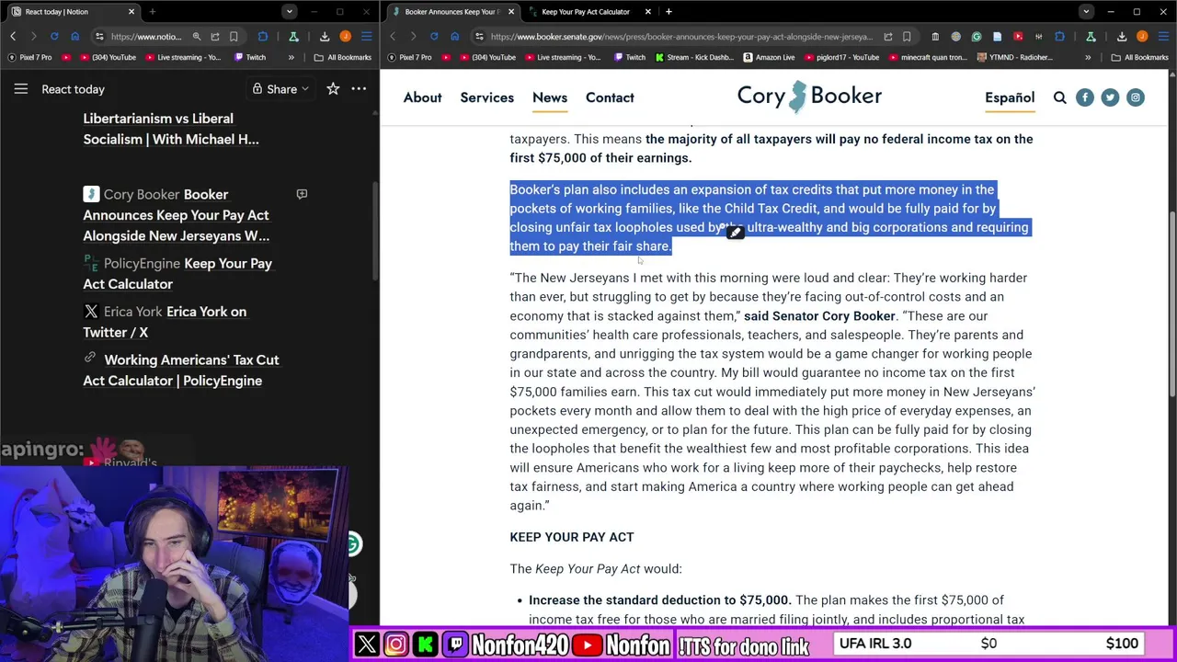The height and width of the screenshot is (662, 1177).
Task: Reload the Notion page
Action: tap(54, 37)
